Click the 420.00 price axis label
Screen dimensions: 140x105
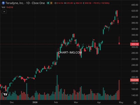coord(135,11)
